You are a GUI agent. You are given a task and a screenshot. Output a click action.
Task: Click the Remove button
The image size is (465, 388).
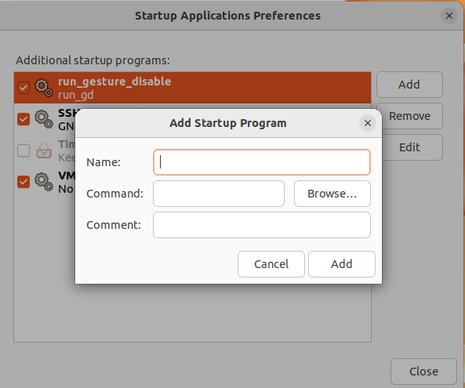(409, 116)
